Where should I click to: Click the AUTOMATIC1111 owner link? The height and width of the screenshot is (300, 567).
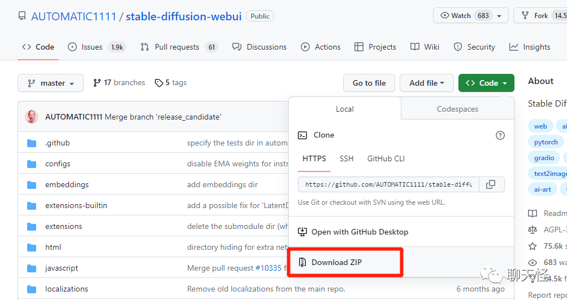[73, 16]
